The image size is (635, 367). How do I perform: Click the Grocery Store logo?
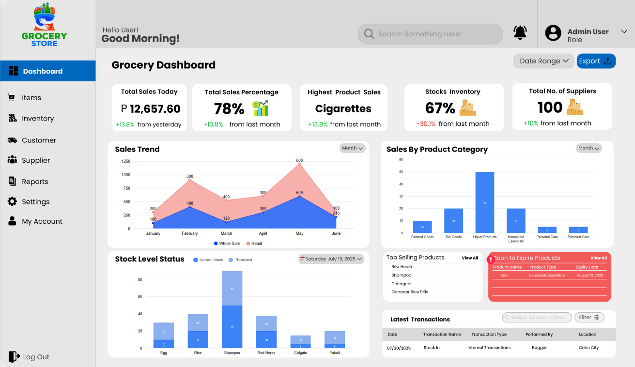click(x=44, y=25)
